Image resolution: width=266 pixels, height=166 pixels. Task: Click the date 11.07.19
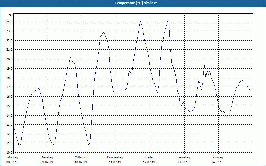coord(115,162)
